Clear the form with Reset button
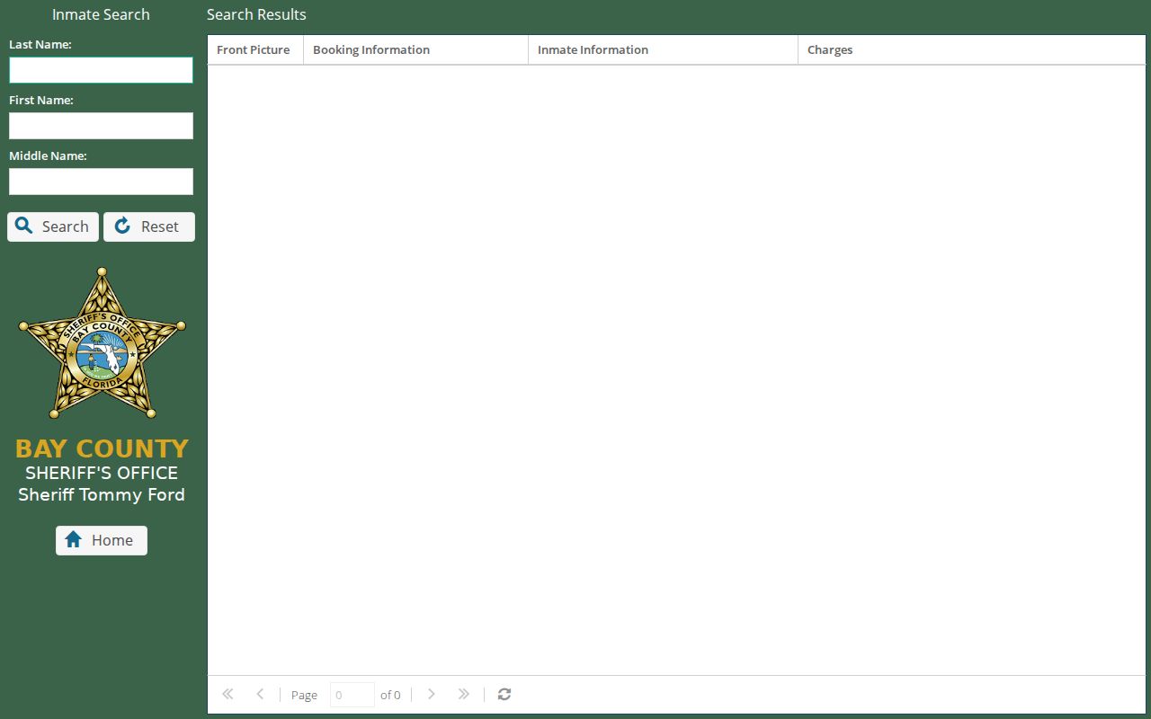Screen dimensions: 1151x719 click(x=149, y=226)
